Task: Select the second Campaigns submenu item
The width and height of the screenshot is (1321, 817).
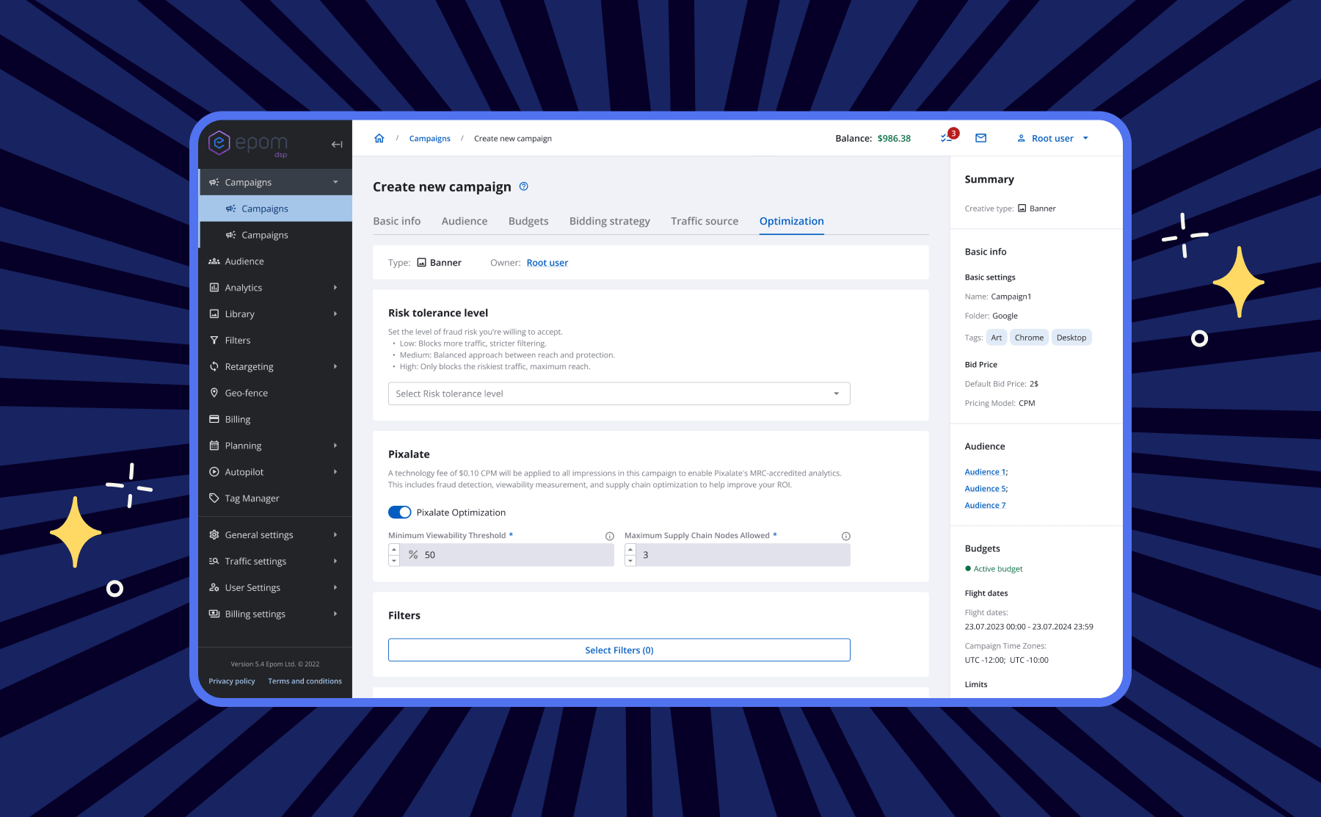Action: point(275,235)
